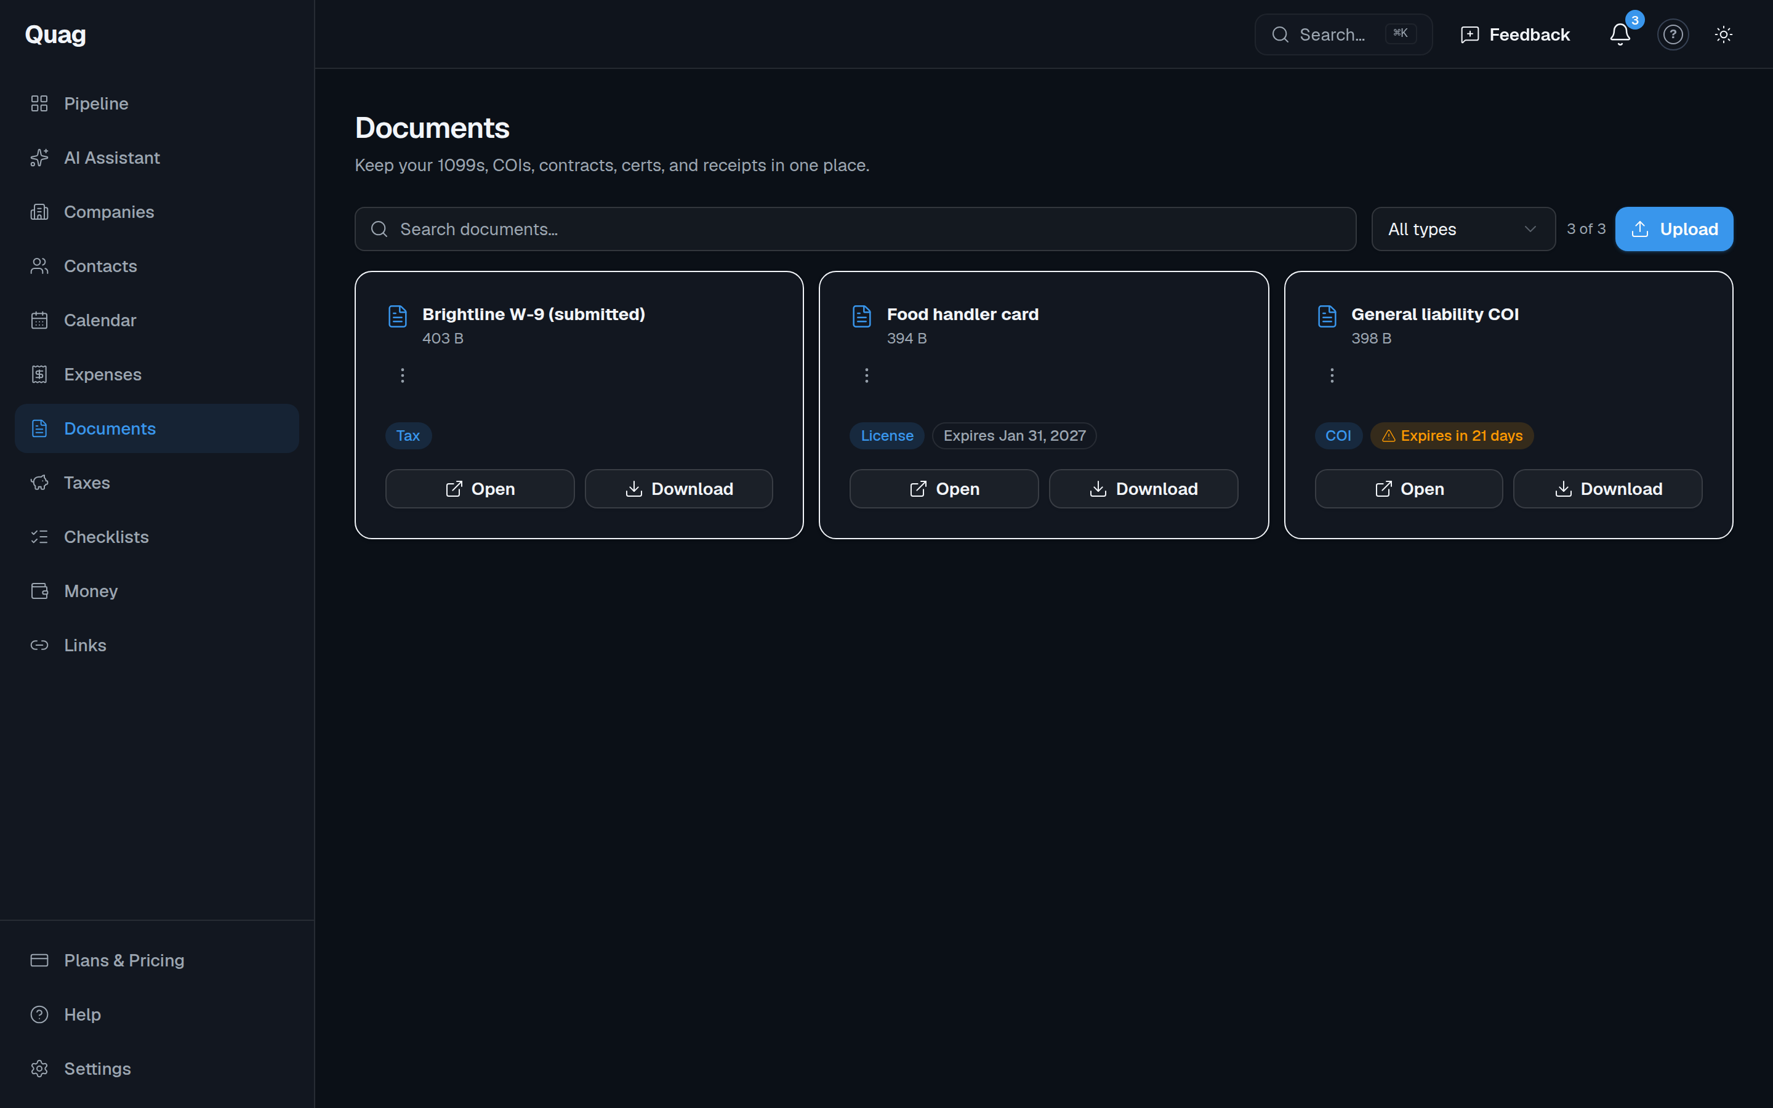Click the License tag on Food handler card
The height and width of the screenshot is (1108, 1773).
[886, 436]
